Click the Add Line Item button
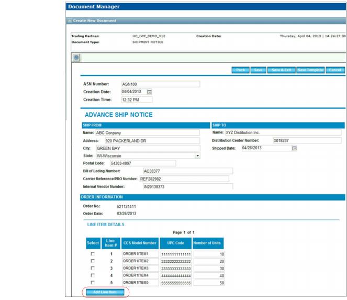 coord(105,292)
